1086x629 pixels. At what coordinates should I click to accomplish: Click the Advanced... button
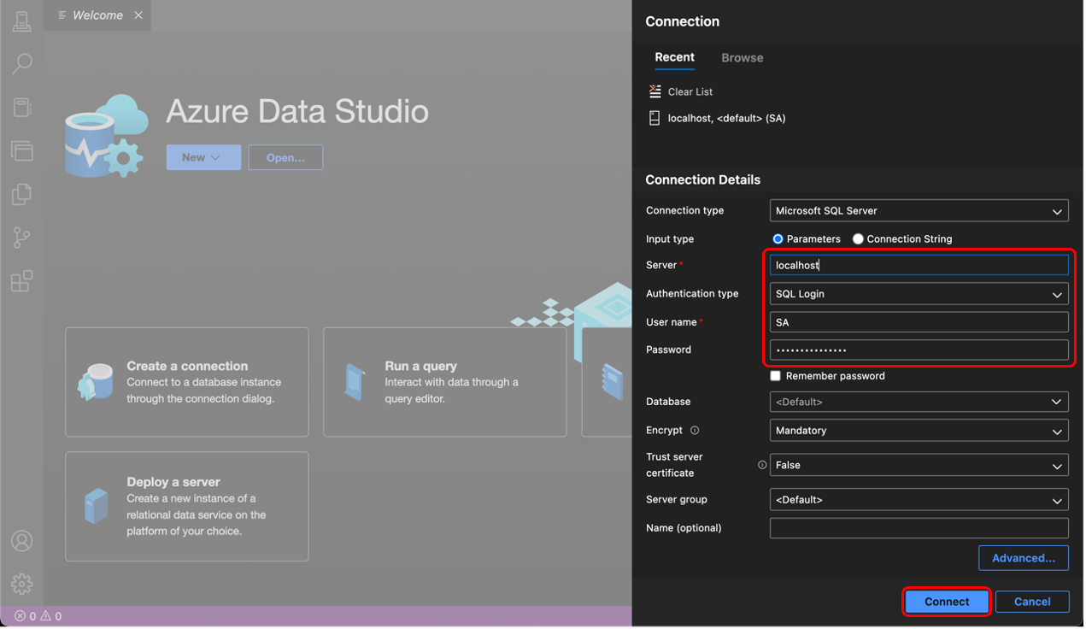pyautogui.click(x=1023, y=558)
